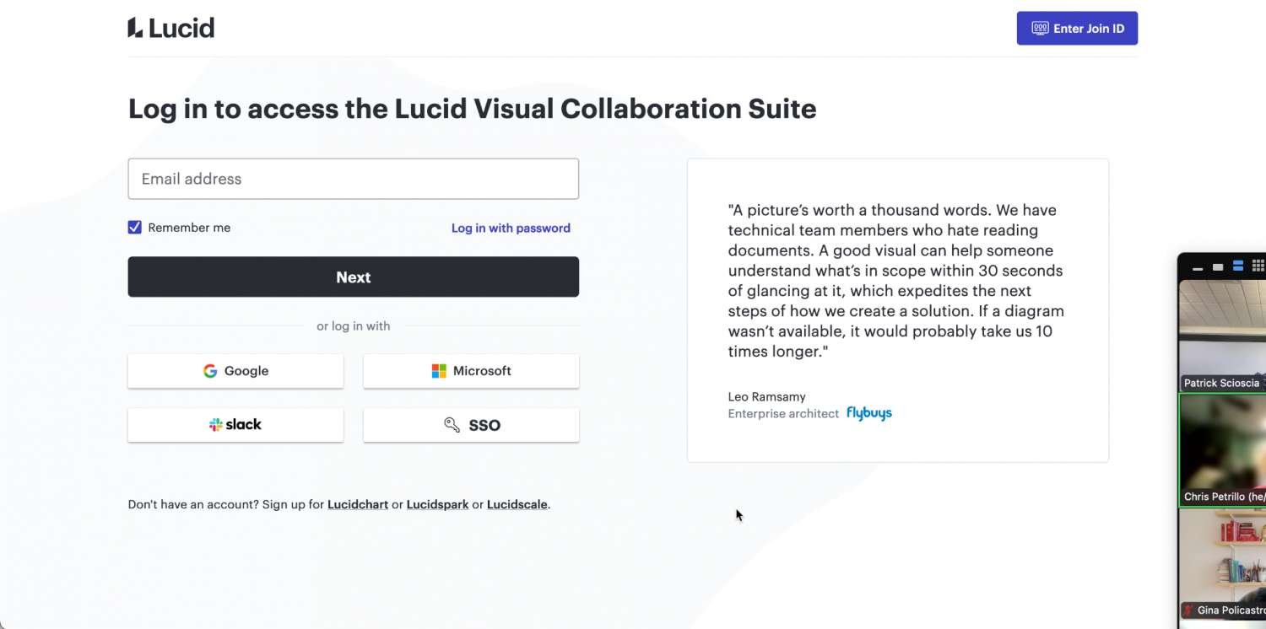
Task: Click the "Enterprise architect" text
Action: (x=783, y=413)
